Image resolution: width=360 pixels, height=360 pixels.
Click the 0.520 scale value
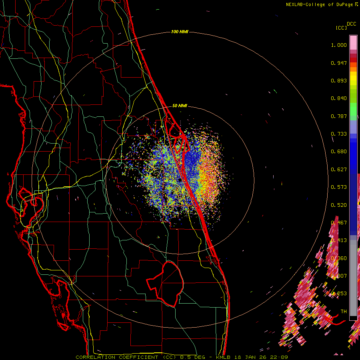(x=339, y=205)
